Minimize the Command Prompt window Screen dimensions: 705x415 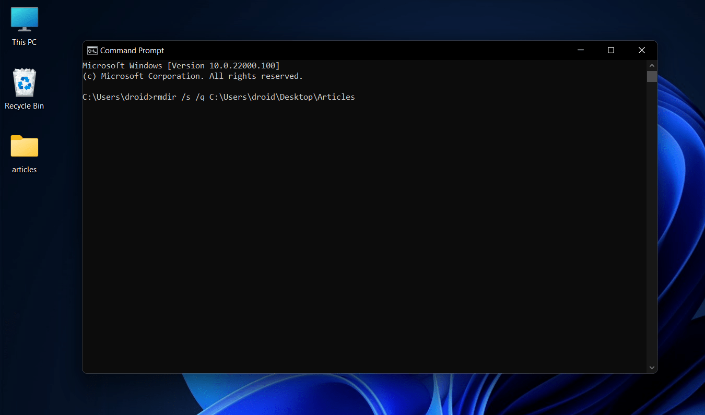coord(581,50)
